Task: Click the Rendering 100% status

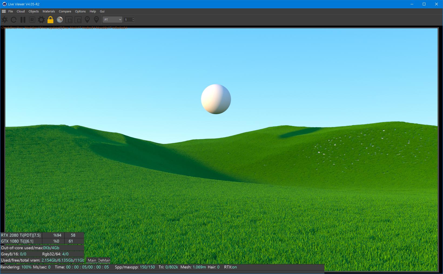Action: (16, 267)
